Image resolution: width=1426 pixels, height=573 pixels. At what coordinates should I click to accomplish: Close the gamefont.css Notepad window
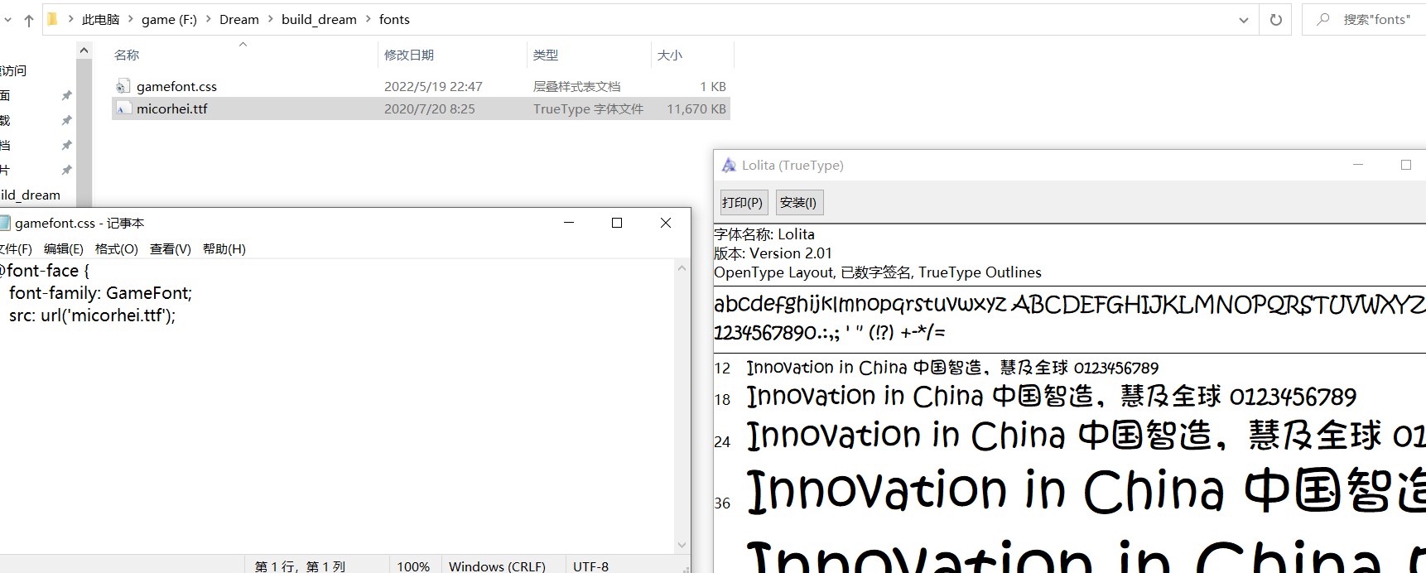[x=666, y=223]
